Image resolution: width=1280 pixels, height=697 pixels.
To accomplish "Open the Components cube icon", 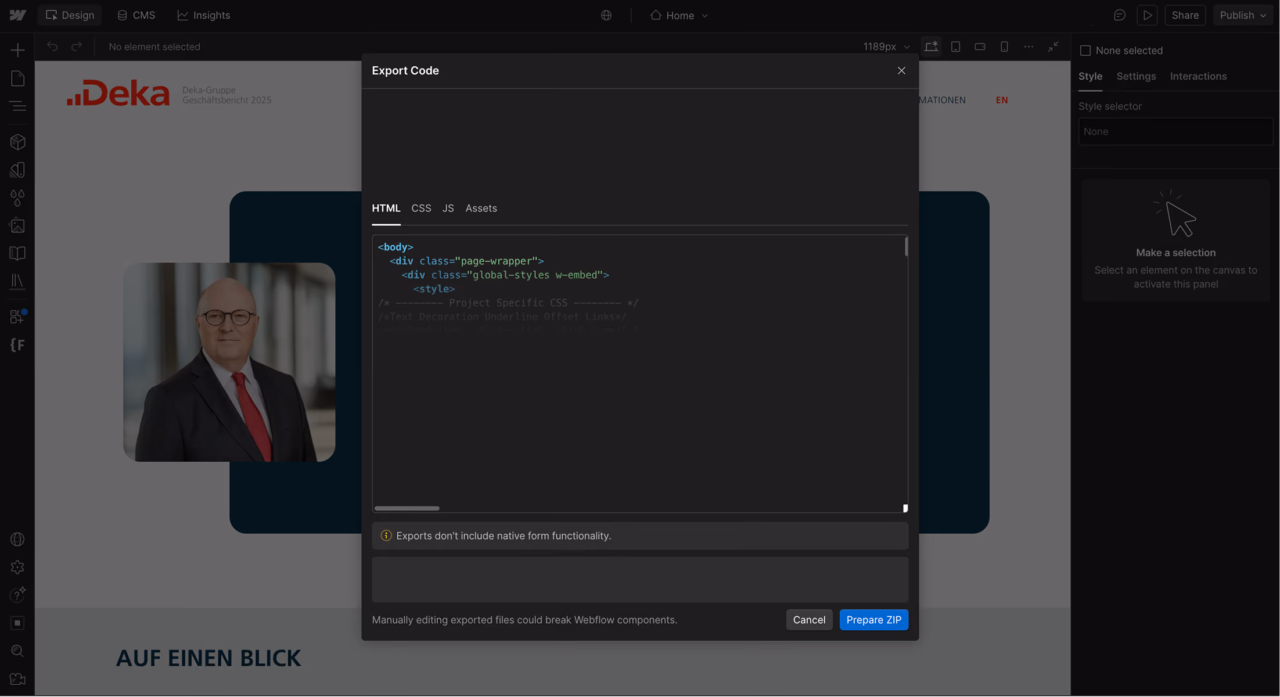I will [x=17, y=142].
